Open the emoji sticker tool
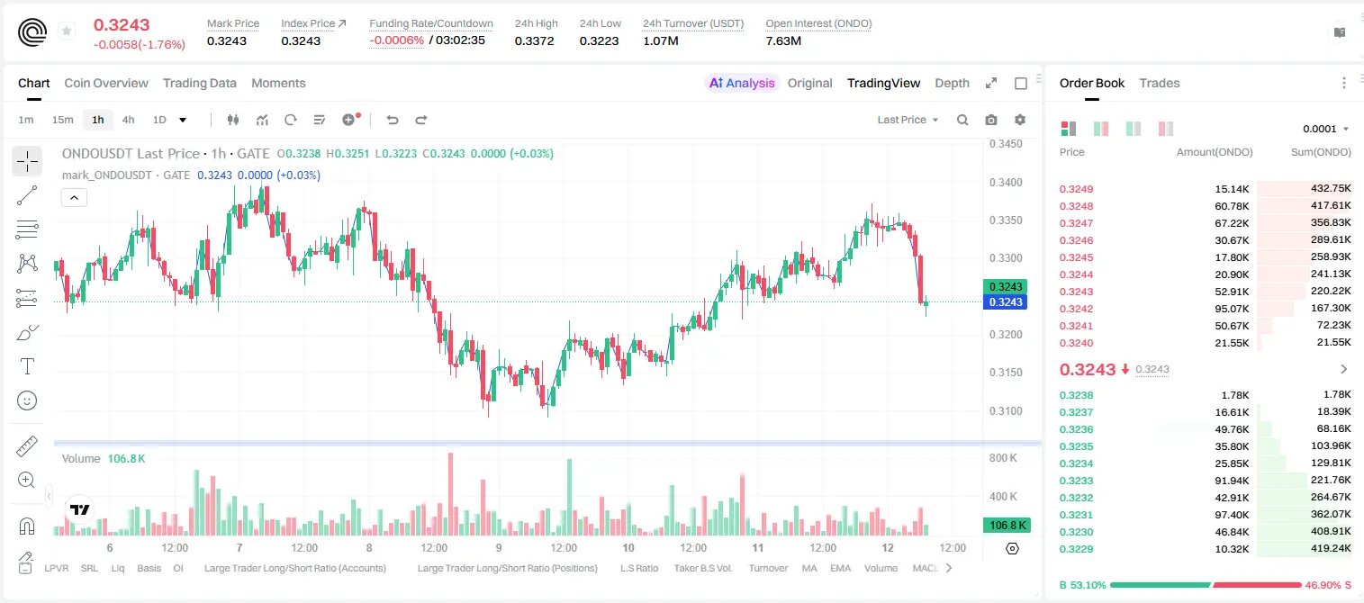Image resolution: width=1364 pixels, height=603 pixels. 27,400
